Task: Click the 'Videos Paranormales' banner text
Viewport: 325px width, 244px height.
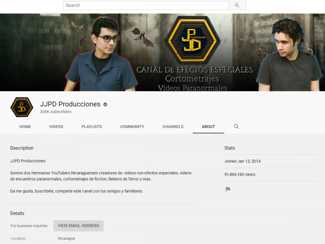Action: pyautogui.click(x=193, y=88)
